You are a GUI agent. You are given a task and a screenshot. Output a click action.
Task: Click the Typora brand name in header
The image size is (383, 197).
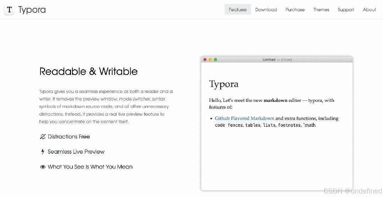(32, 10)
